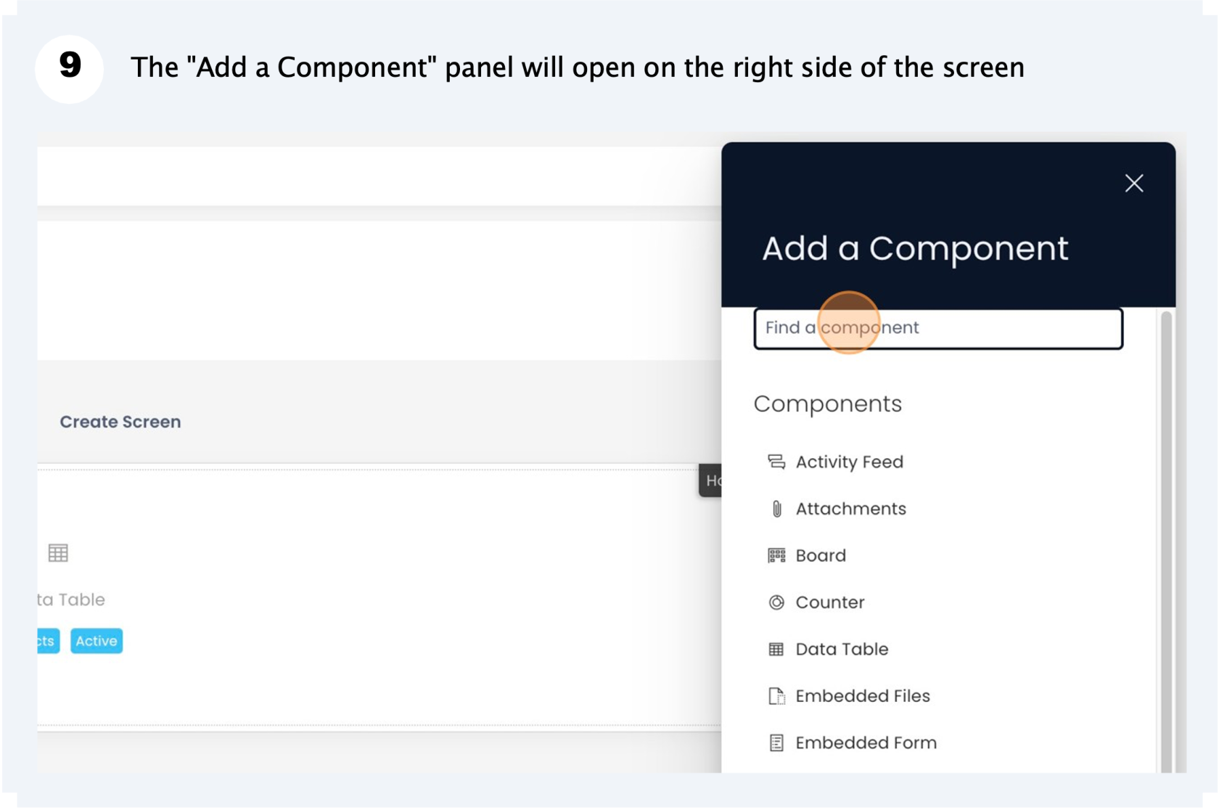1219x810 pixels.
Task: Select the Board component icon
Action: [x=776, y=555]
